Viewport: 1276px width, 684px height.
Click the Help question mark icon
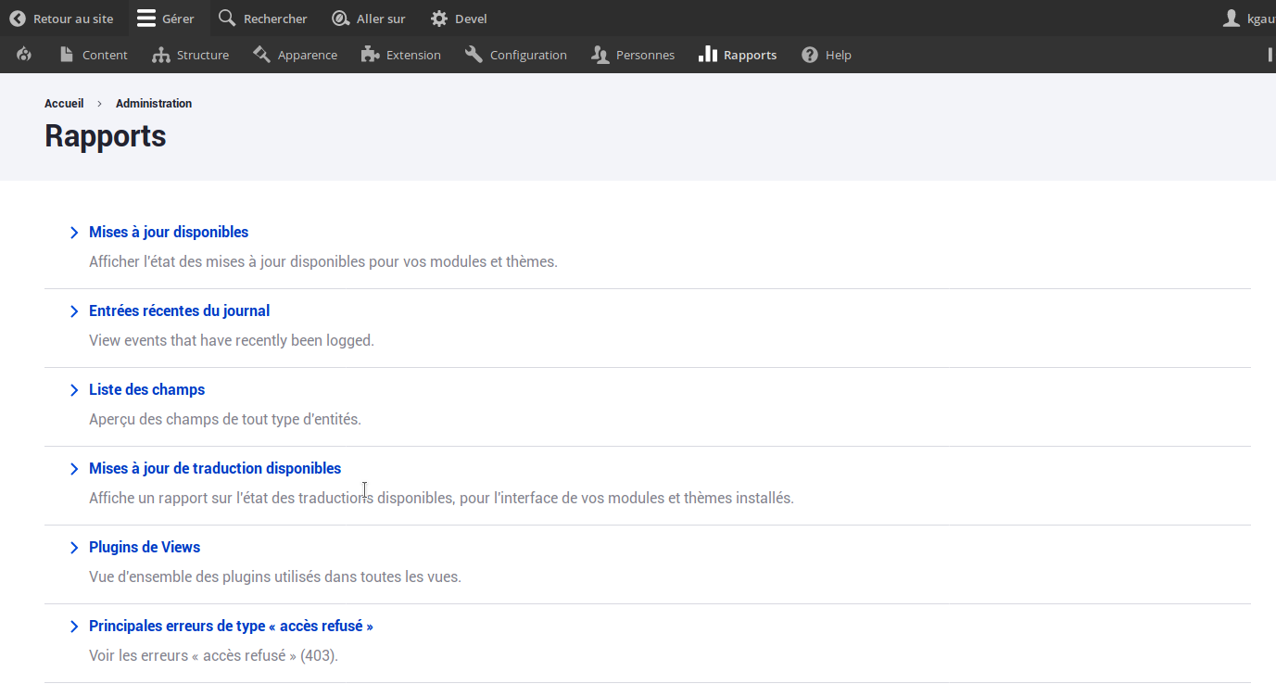810,55
